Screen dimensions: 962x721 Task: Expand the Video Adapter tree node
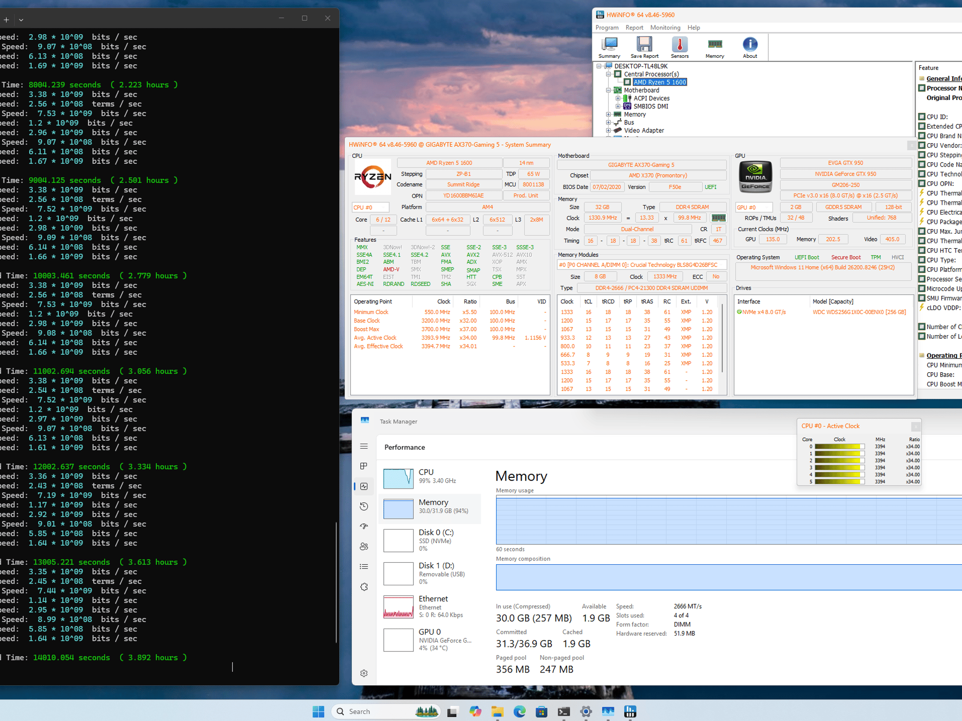pos(608,130)
